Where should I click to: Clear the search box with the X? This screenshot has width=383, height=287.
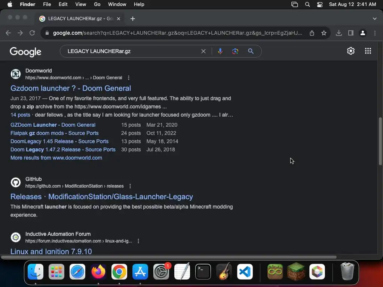click(203, 51)
